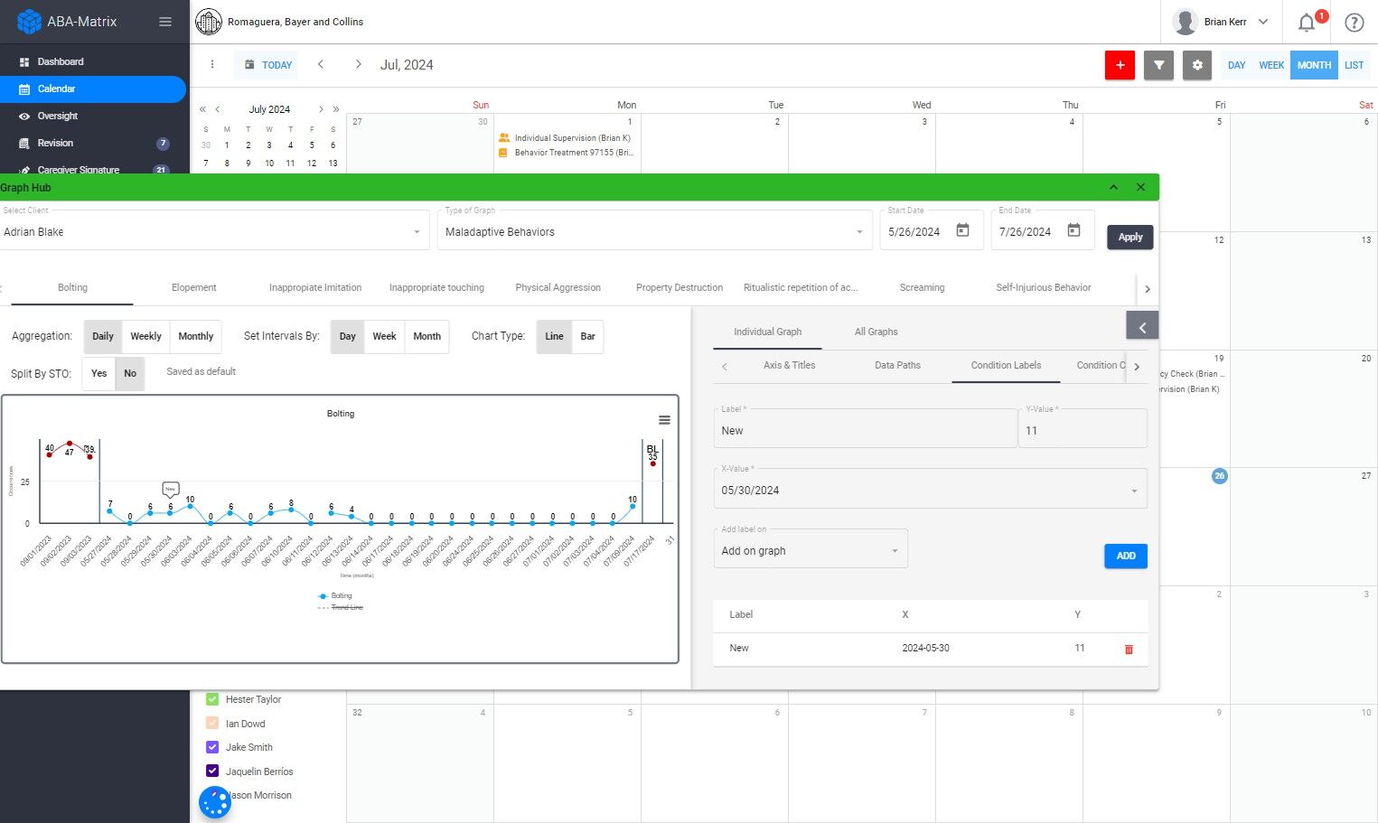Screen dimensions: 1378x823
Task: Open the Caregiver Signature section
Action: 77,170
